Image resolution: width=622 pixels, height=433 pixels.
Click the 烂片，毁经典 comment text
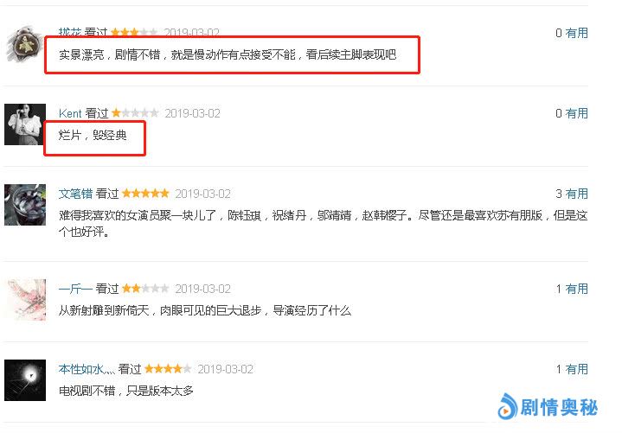click(93, 135)
